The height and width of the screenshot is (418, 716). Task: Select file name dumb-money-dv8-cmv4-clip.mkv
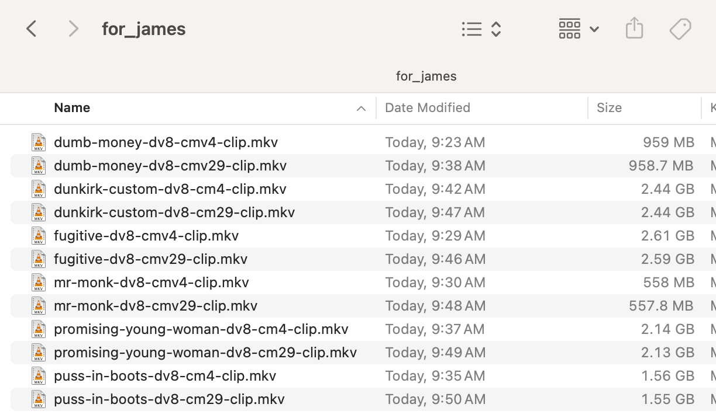[166, 142]
